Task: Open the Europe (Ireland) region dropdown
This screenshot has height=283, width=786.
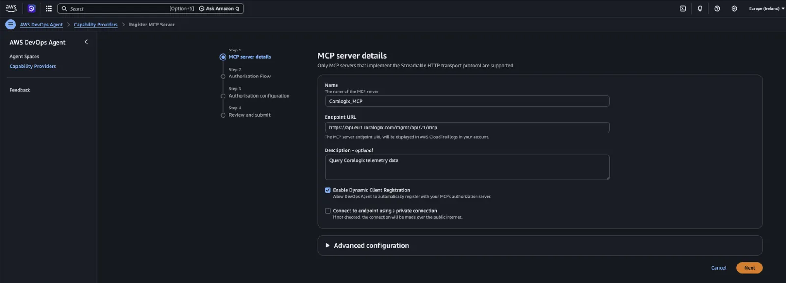Action: click(x=766, y=9)
